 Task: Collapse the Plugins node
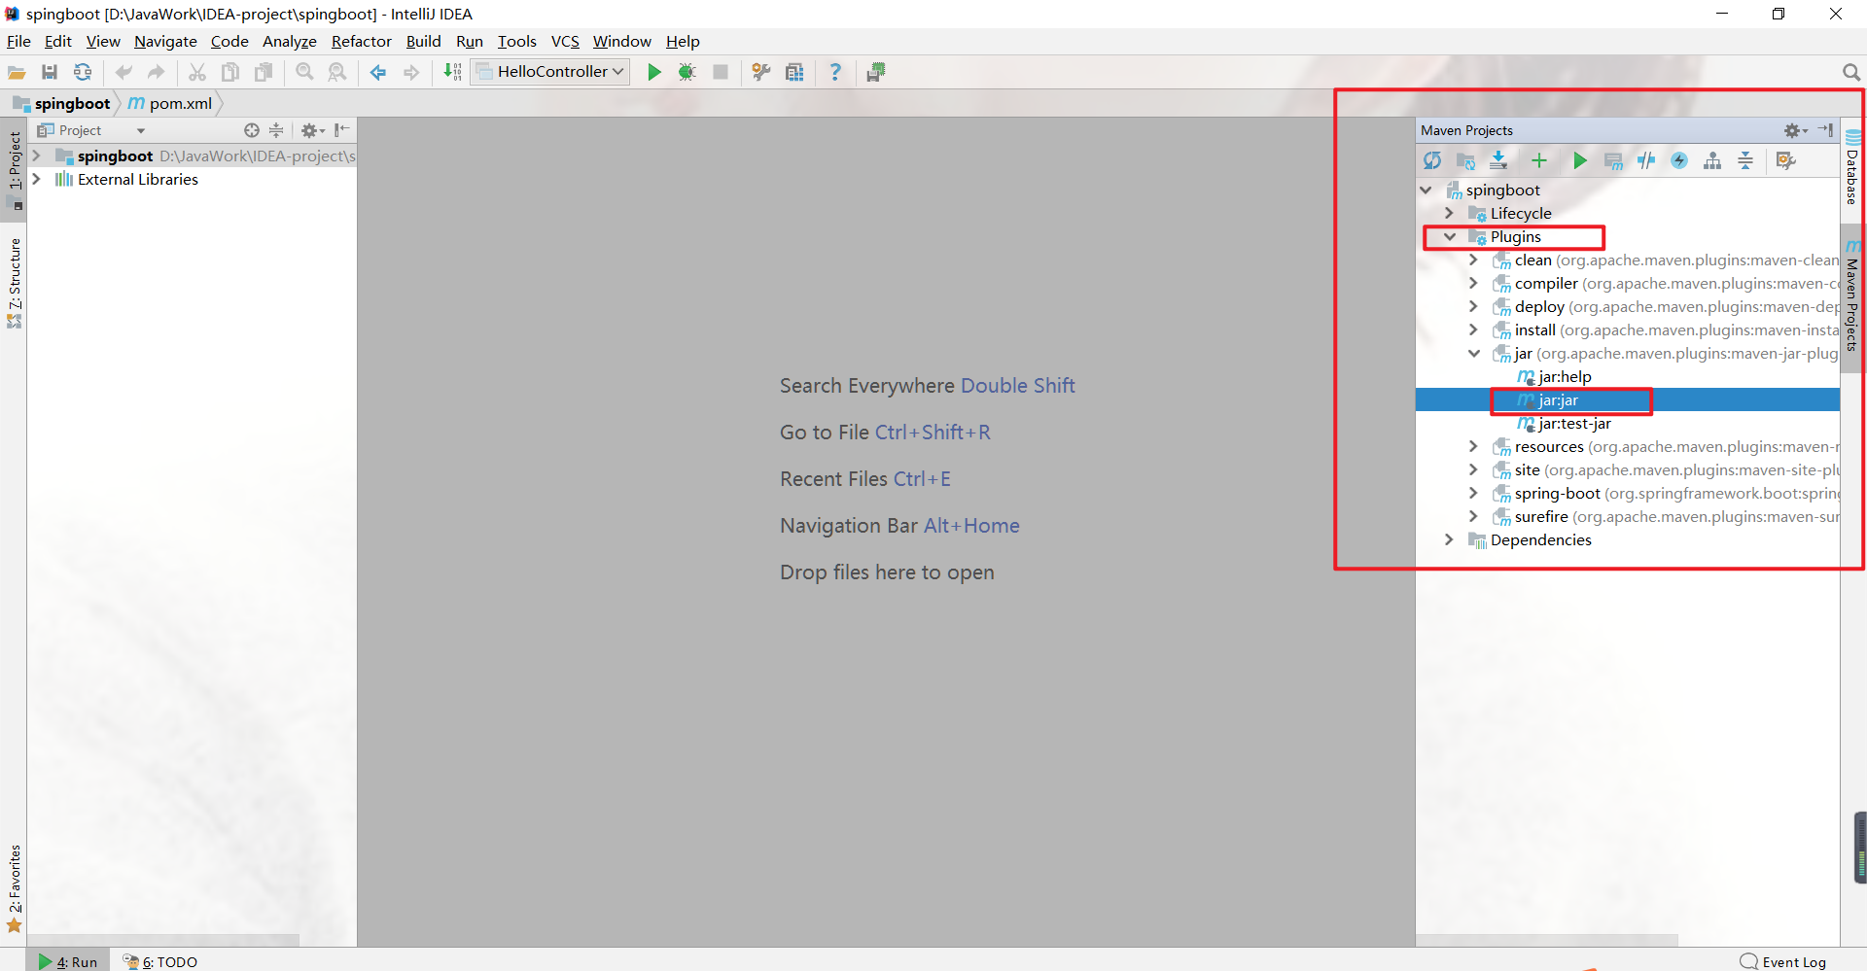[x=1450, y=236]
